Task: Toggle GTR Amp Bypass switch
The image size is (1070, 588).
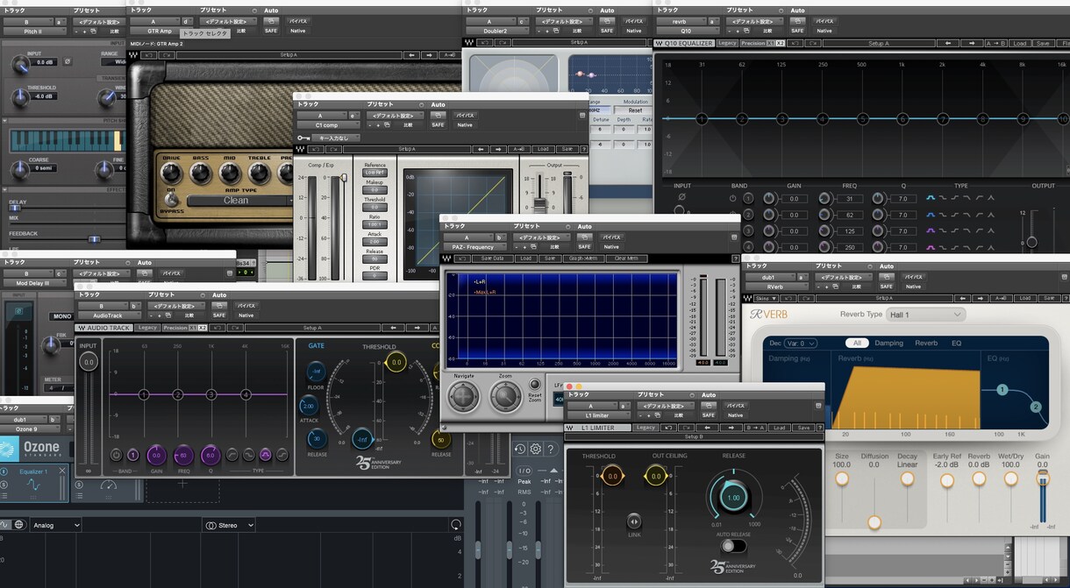Action: click(x=172, y=199)
